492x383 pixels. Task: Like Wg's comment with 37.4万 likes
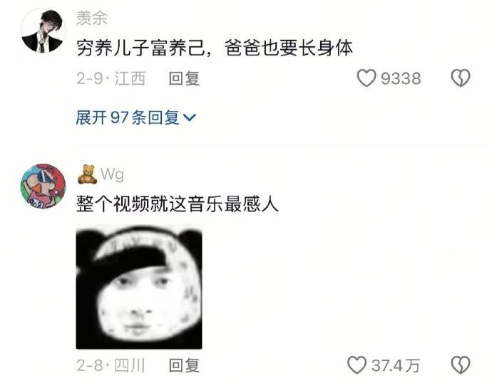(357, 365)
